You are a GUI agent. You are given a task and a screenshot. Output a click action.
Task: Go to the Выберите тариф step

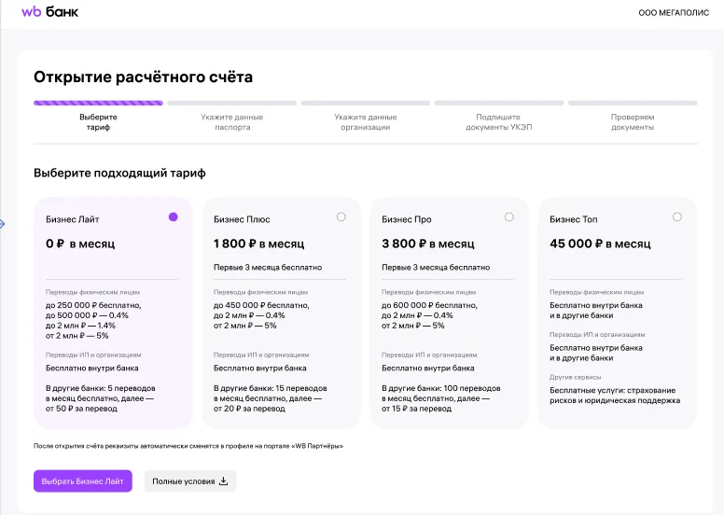coord(98,121)
